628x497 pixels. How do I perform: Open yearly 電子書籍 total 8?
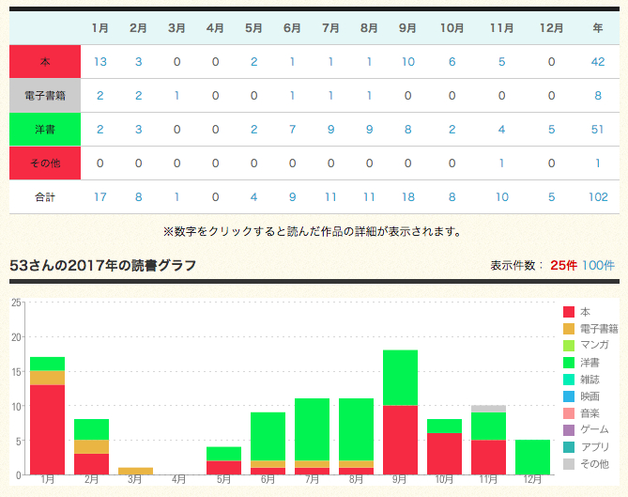(598, 96)
